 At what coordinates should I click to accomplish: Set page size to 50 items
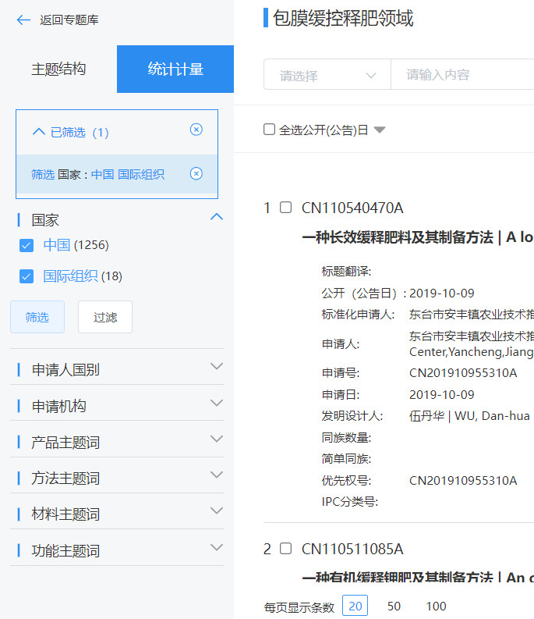394,606
